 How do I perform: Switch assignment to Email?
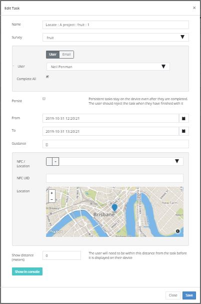[66, 55]
